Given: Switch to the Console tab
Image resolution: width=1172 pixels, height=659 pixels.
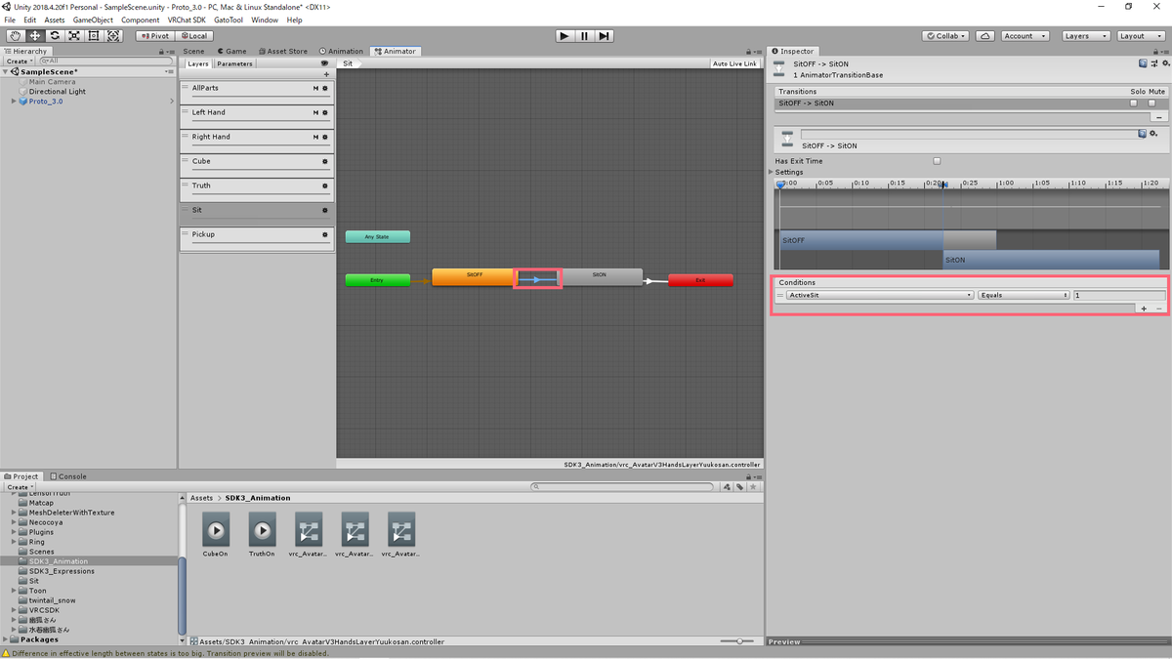Looking at the screenshot, I should [x=68, y=476].
